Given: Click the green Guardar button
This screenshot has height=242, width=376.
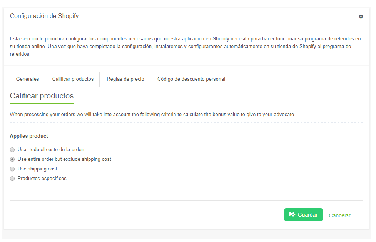Looking at the screenshot, I should click(303, 215).
